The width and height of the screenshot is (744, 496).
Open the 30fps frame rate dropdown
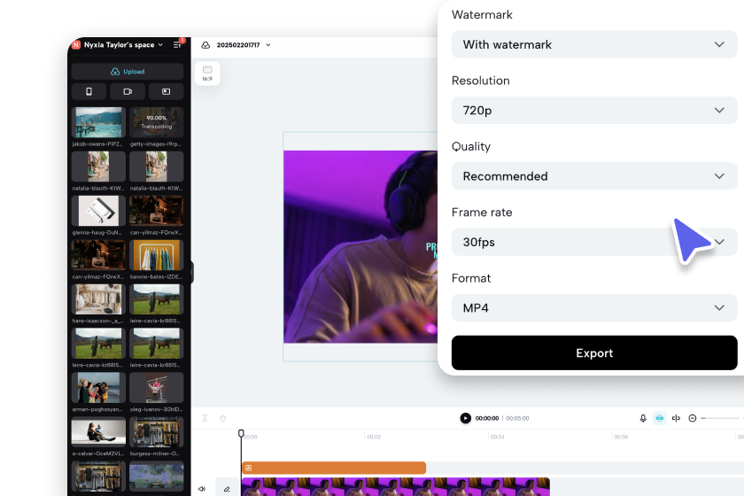pos(594,242)
